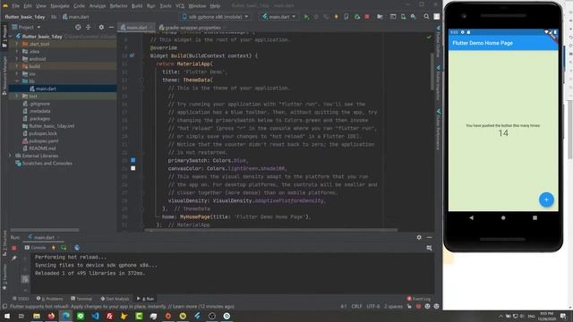Open the Flutter Outline side tab

click(x=438, y=41)
